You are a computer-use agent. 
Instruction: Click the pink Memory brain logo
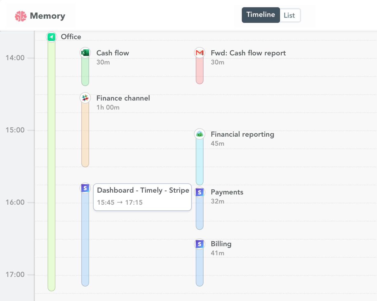pos(20,15)
